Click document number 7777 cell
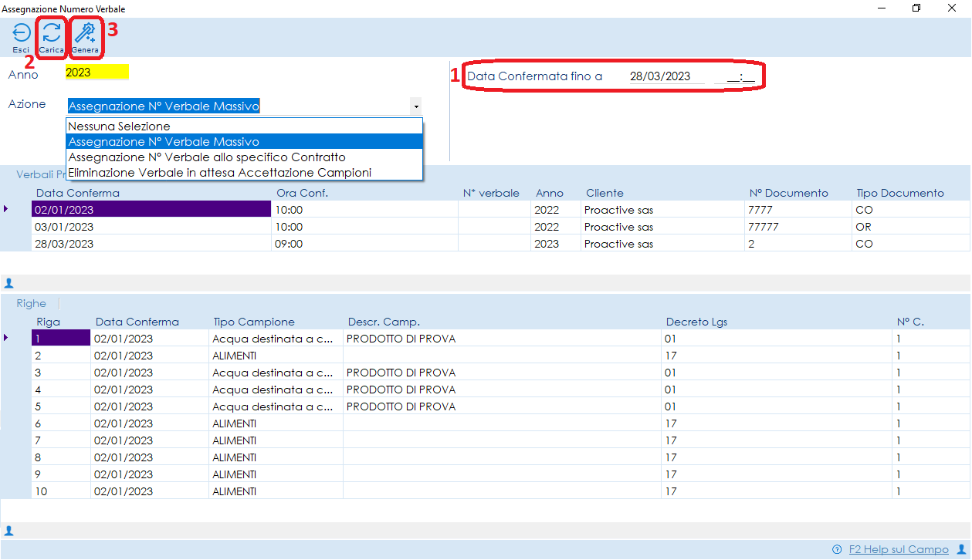Image resolution: width=972 pixels, height=560 pixels. [x=798, y=210]
